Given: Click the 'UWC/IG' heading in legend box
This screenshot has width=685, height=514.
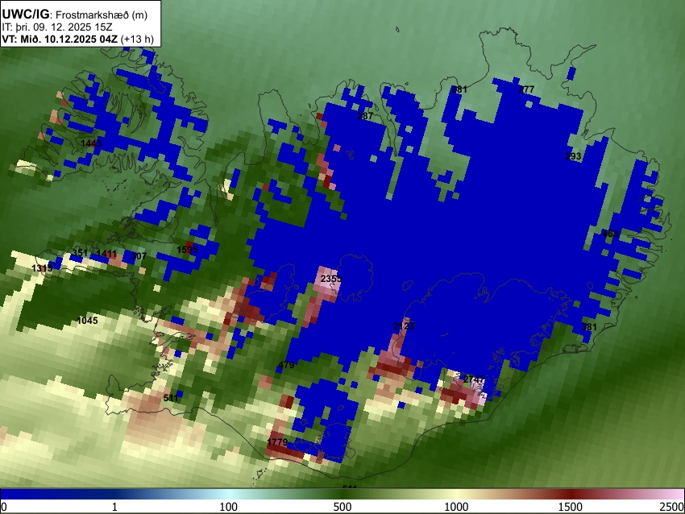Looking at the screenshot, I should click(25, 15).
